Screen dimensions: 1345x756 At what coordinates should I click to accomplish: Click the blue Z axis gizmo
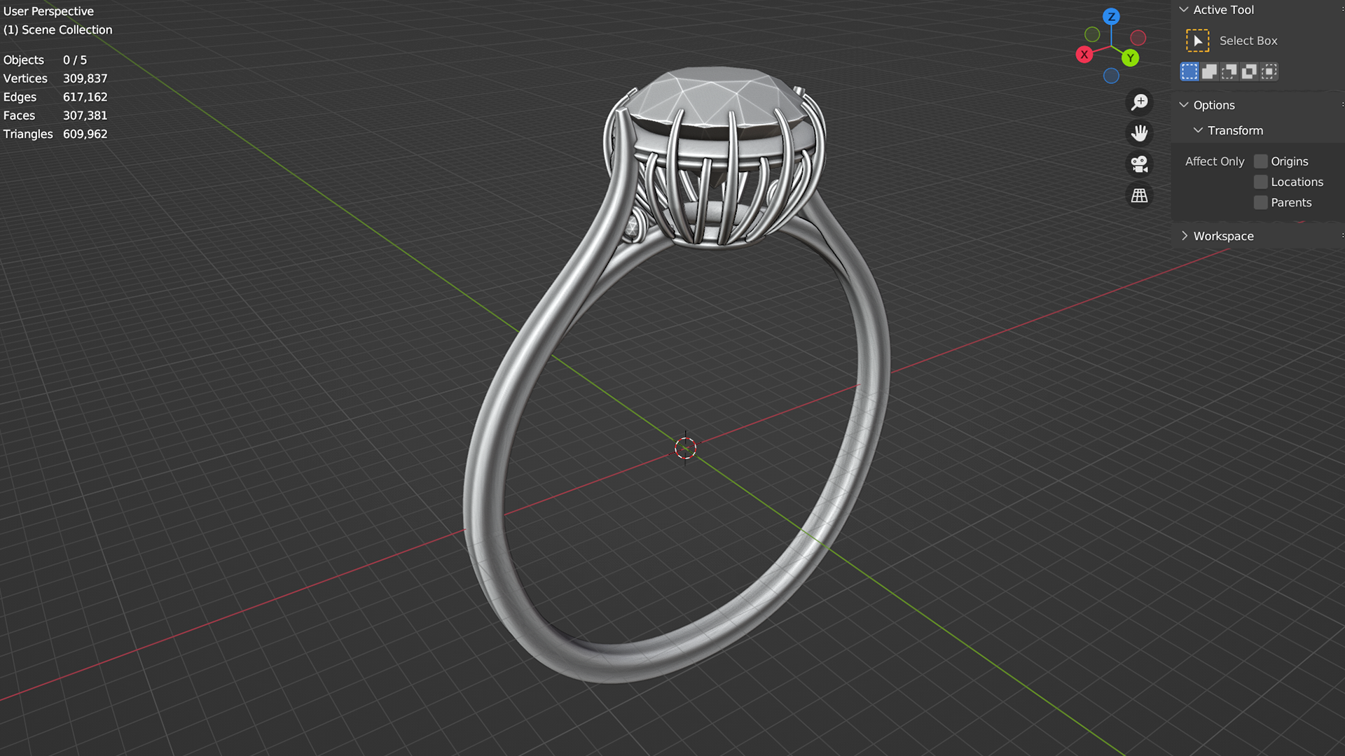[x=1111, y=17]
